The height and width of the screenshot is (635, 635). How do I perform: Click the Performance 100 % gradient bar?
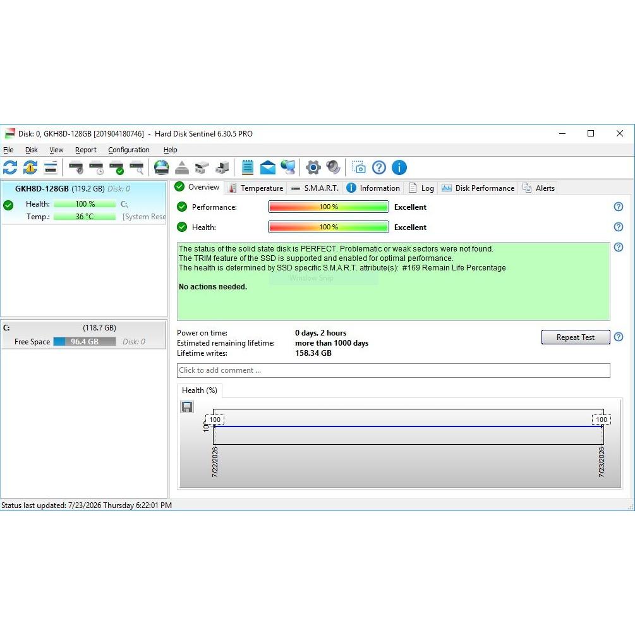click(329, 207)
